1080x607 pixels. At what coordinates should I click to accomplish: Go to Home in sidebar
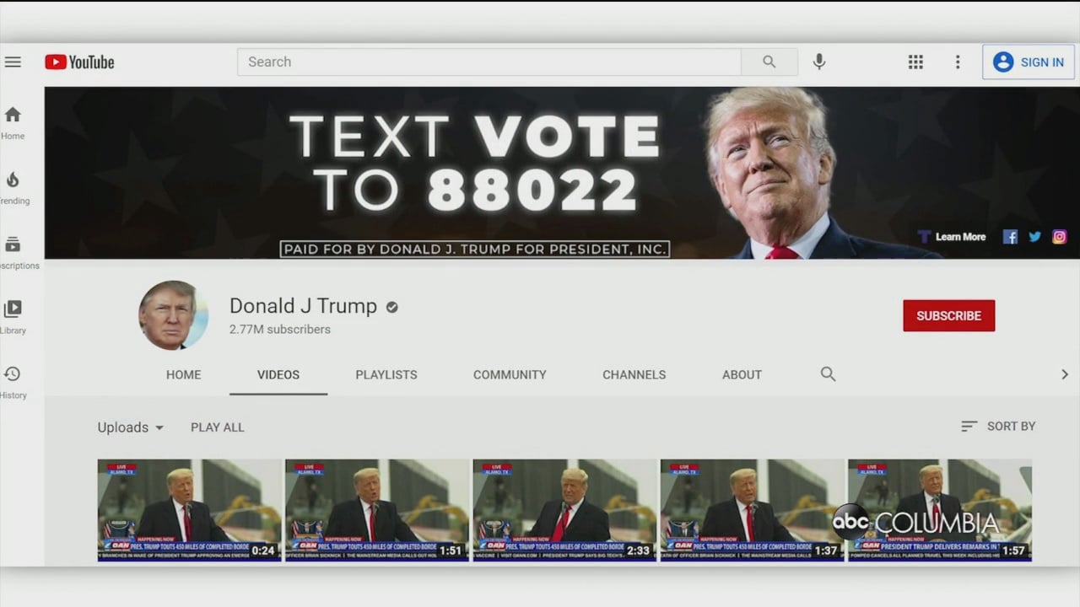13,122
